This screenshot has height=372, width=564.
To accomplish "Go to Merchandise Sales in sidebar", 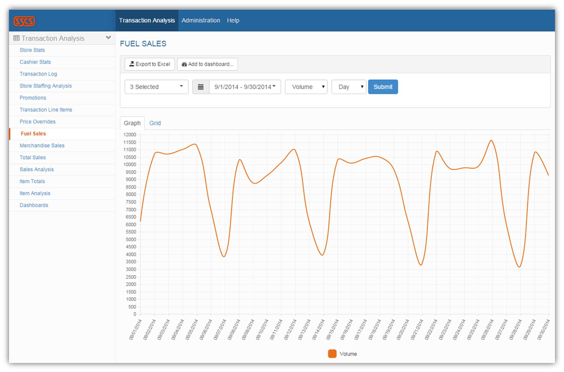I will (42, 146).
